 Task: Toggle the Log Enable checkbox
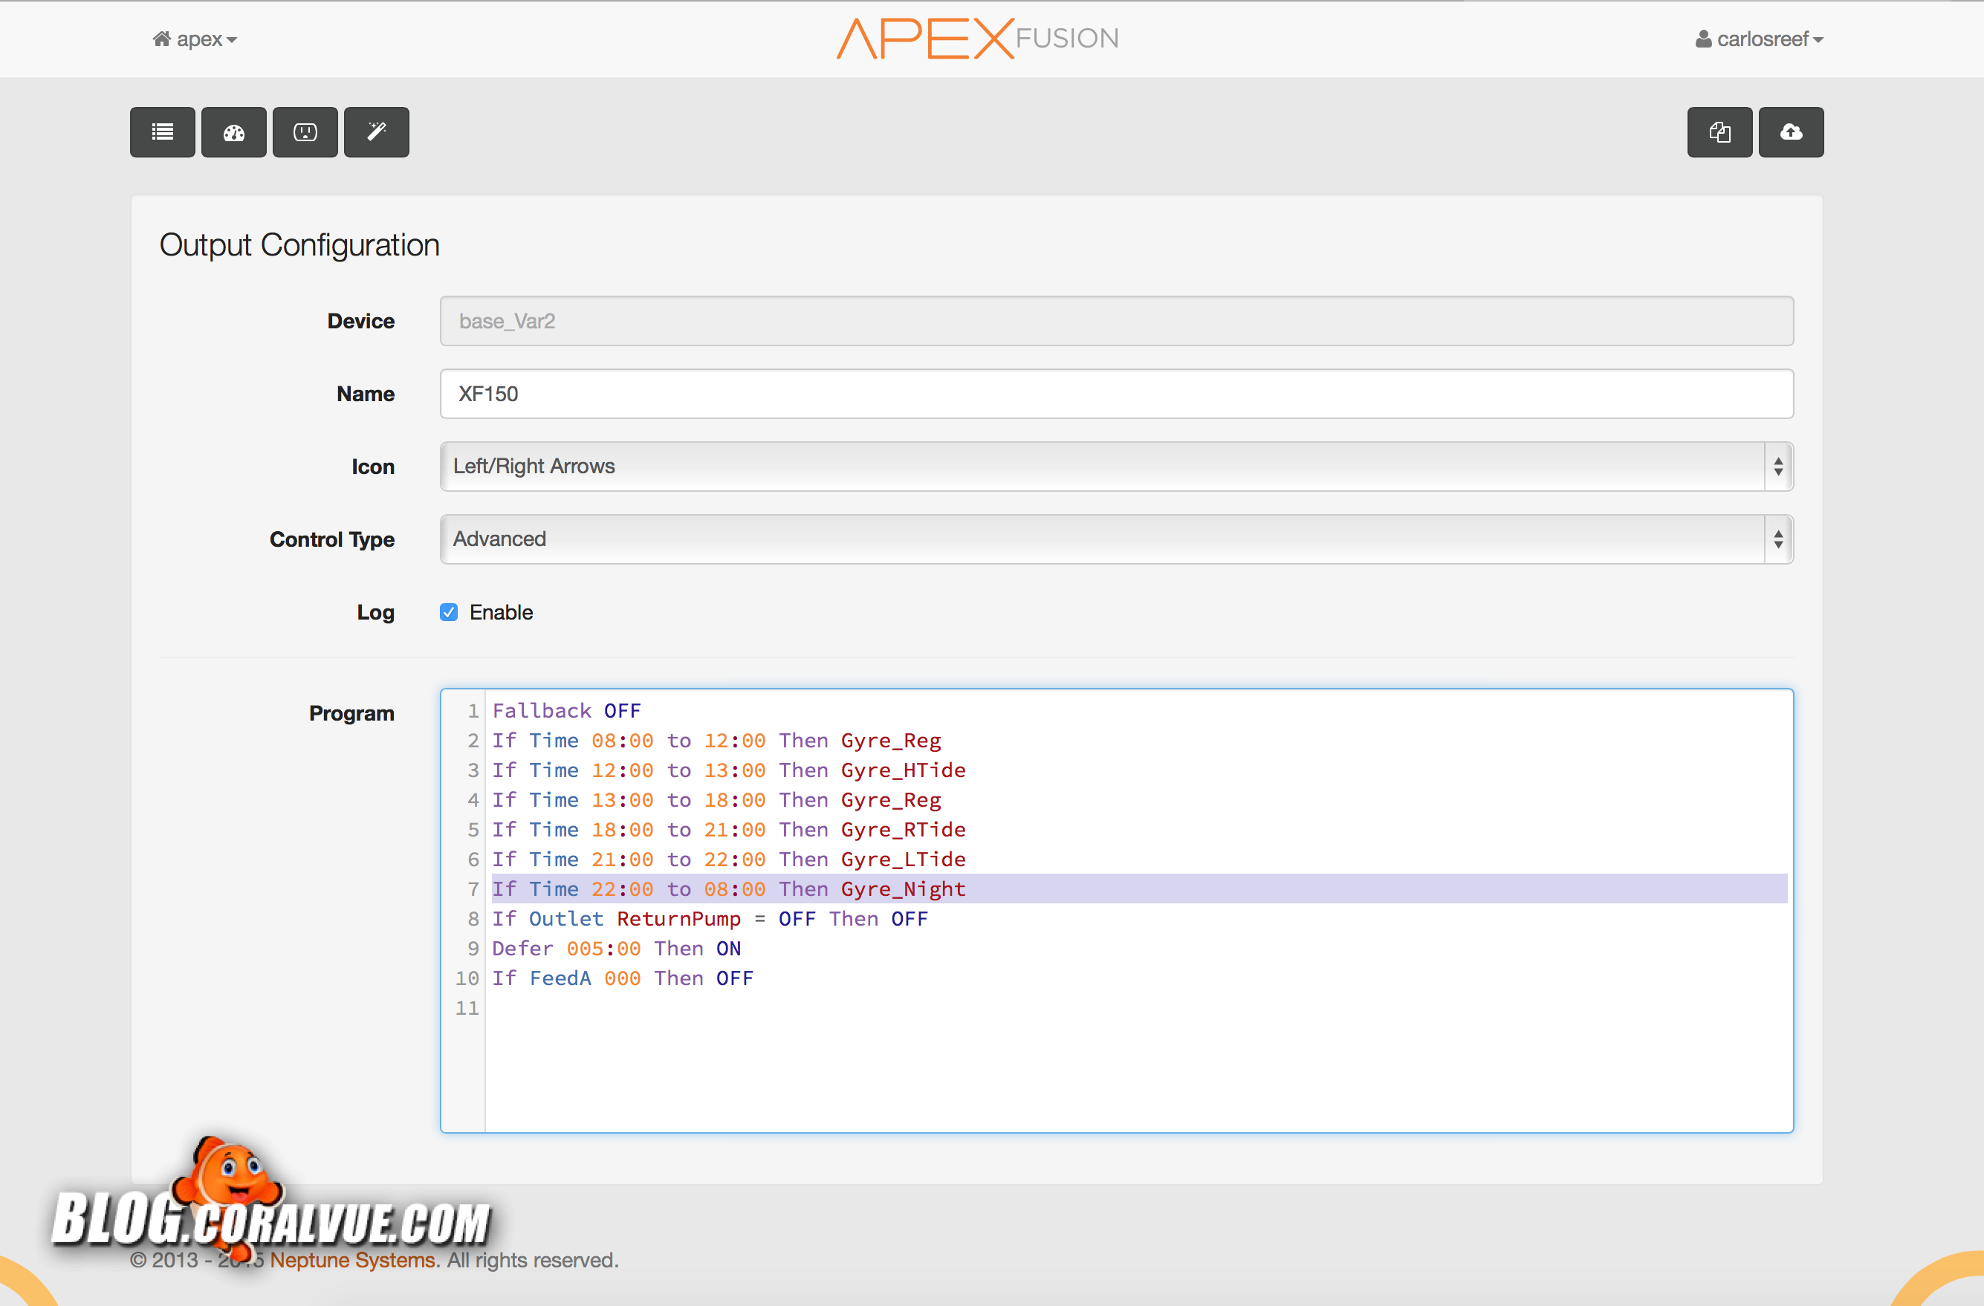tap(449, 613)
